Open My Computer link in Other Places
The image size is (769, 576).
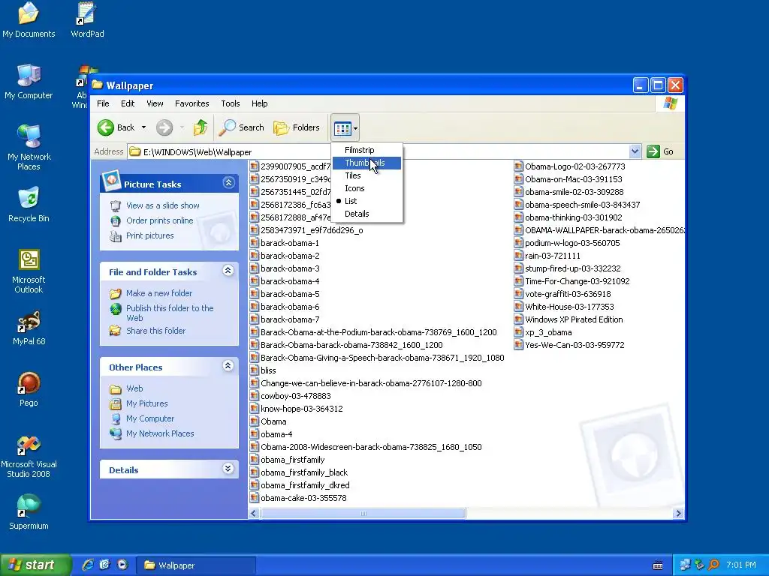pos(150,418)
